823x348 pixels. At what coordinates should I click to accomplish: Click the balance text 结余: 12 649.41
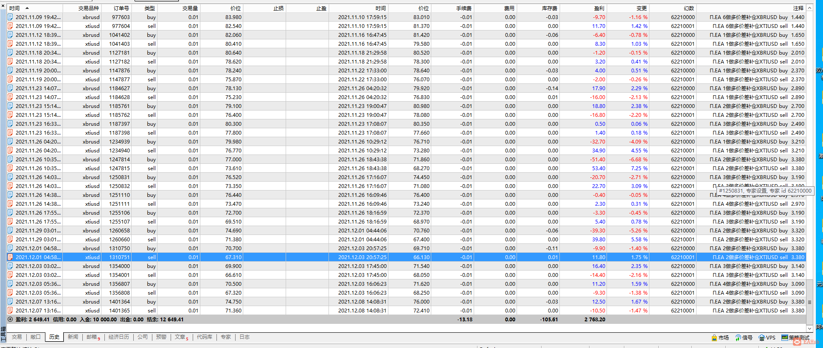tap(165, 320)
